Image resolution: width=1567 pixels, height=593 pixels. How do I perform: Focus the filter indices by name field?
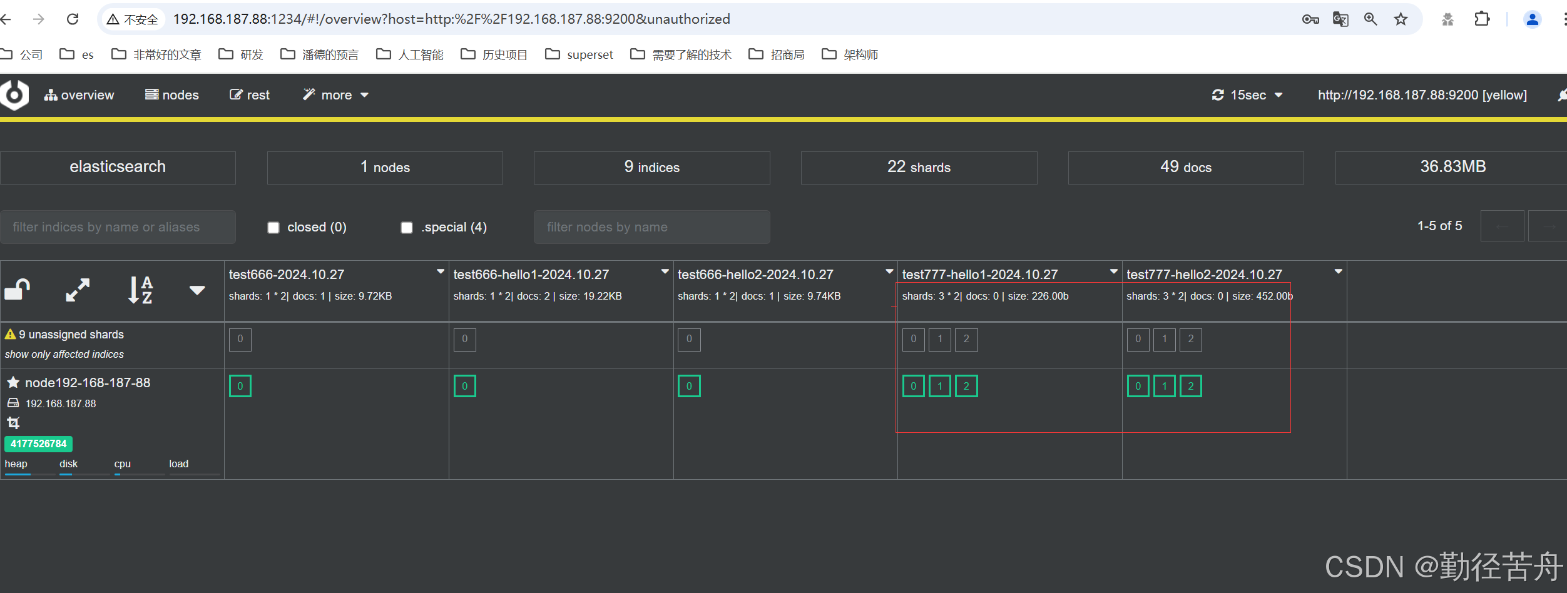[118, 227]
